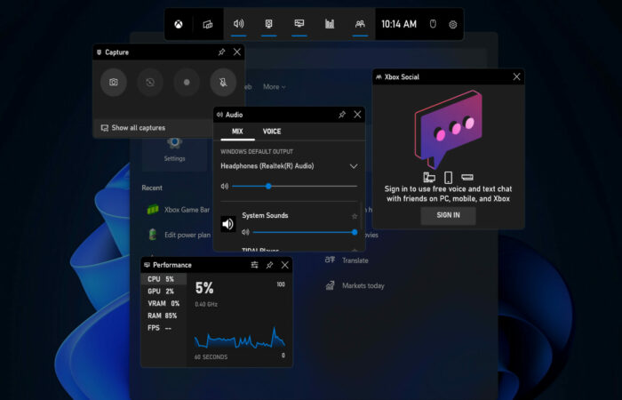Screen dimensions: 622x400
Task: Mute System Sounds small speaker icon
Action: (245, 232)
